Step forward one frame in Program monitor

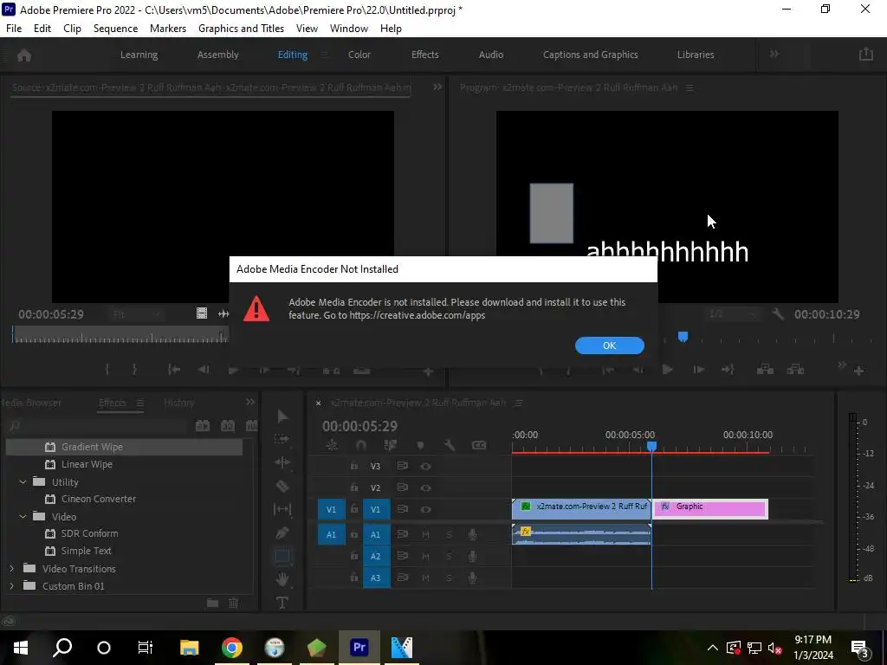[x=699, y=369]
